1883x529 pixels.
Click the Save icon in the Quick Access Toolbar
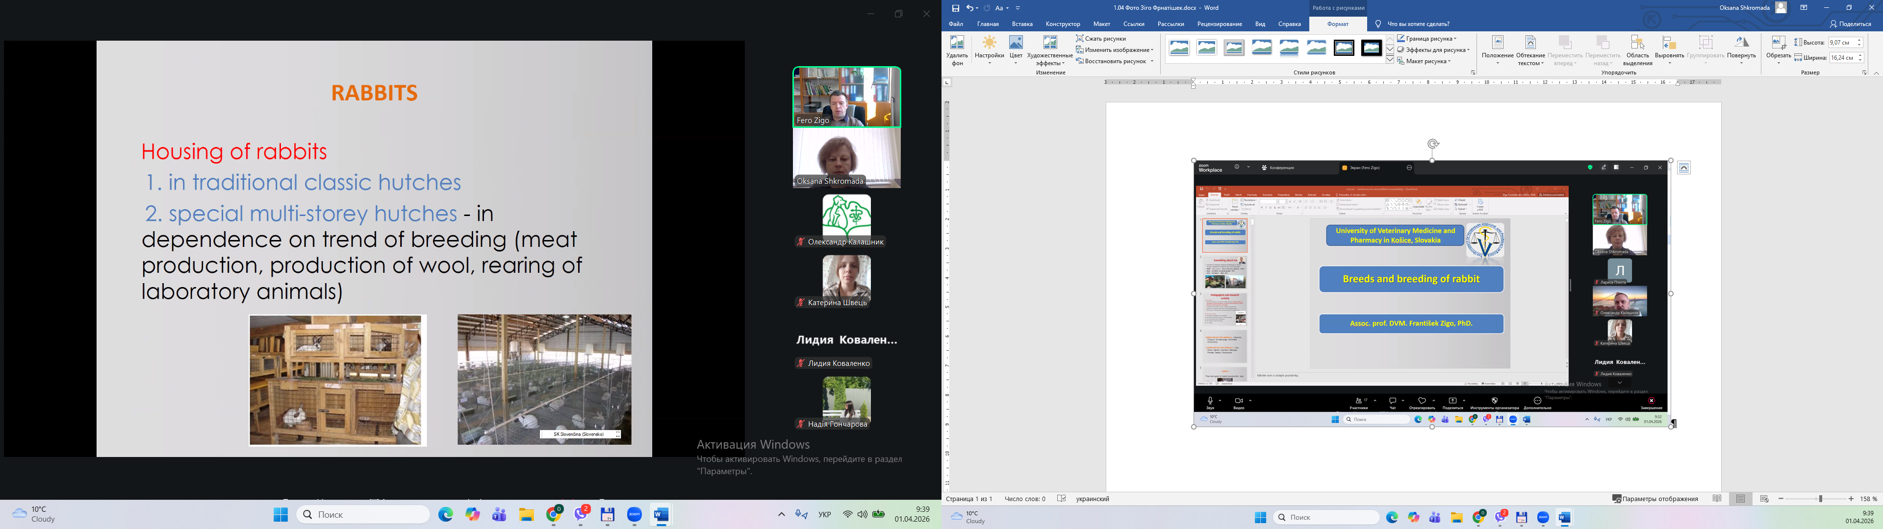pos(955,8)
